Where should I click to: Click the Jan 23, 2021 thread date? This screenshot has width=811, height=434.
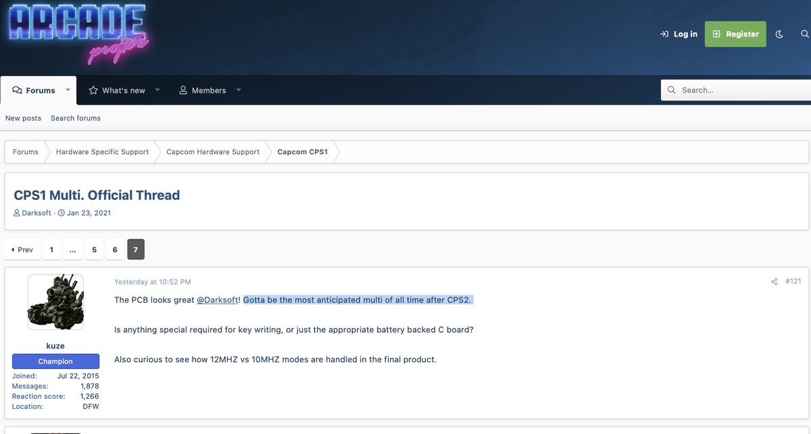pyautogui.click(x=89, y=213)
